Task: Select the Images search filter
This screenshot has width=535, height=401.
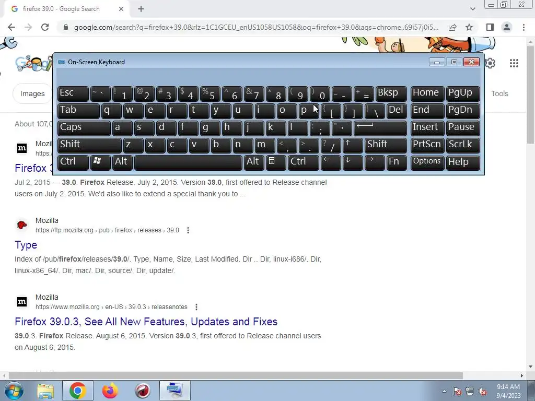Action: [32, 93]
